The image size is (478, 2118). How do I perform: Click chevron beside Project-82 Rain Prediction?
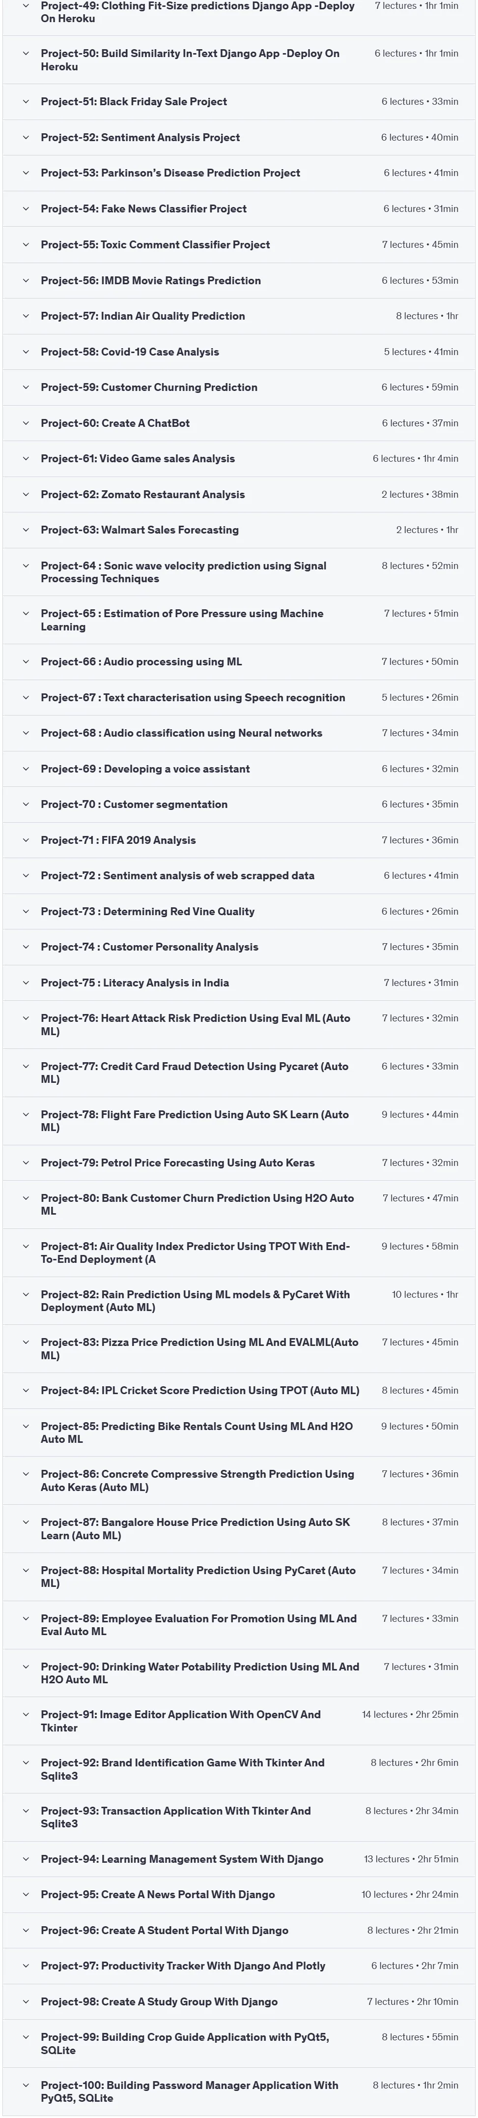click(26, 1295)
